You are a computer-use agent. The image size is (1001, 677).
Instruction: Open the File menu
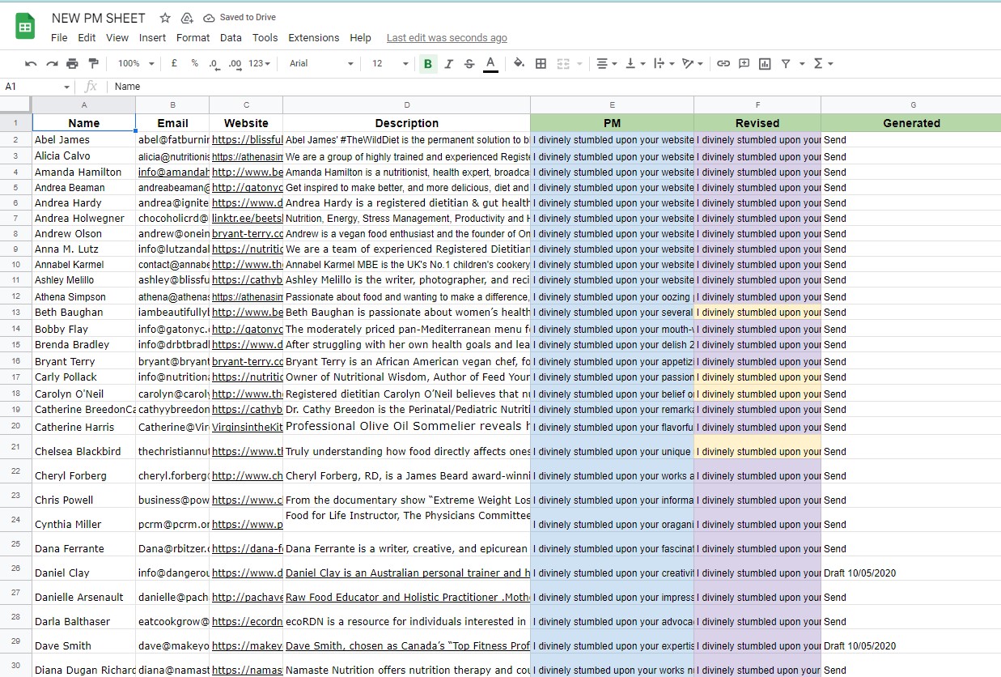tap(59, 37)
